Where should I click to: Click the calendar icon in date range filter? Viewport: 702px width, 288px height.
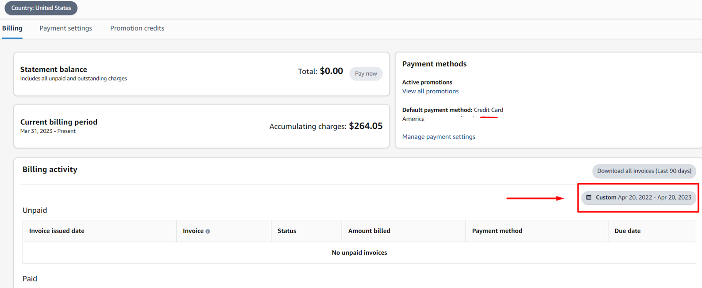(x=589, y=197)
